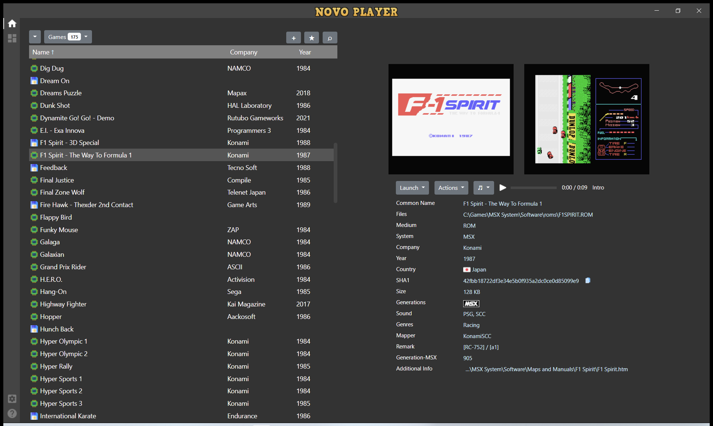This screenshot has width=713, height=426.
Task: Open the Games collection dropdown
Action: (x=68, y=37)
